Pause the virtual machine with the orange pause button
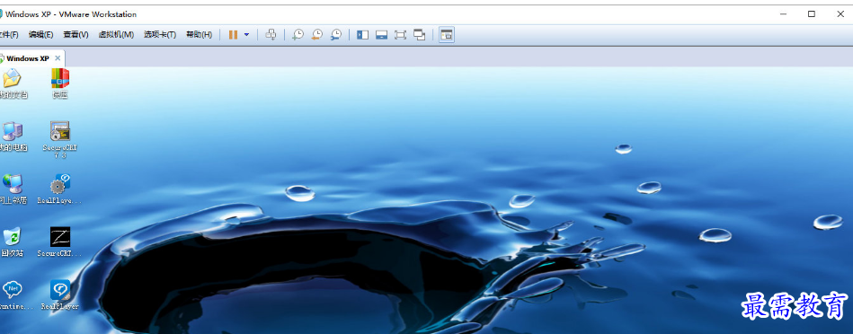Screen dimensions: 853x334 pos(233,35)
